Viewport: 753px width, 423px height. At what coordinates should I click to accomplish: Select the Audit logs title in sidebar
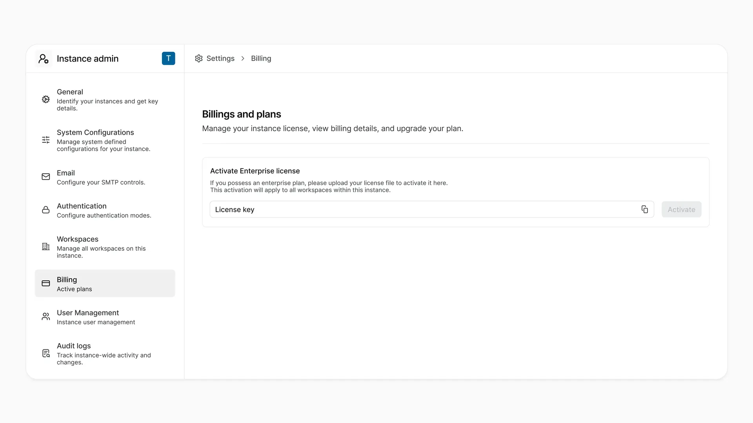(x=74, y=346)
